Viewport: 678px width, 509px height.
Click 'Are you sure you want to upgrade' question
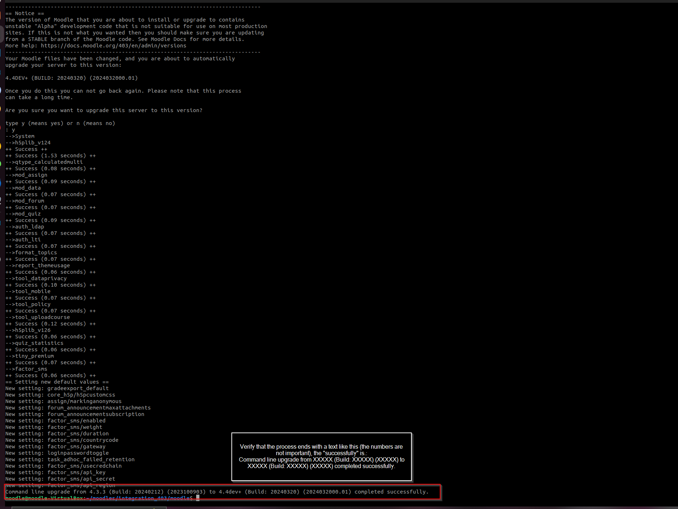tap(104, 110)
